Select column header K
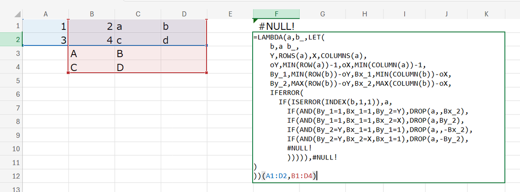The width and height of the screenshot is (520, 192). (x=486, y=14)
